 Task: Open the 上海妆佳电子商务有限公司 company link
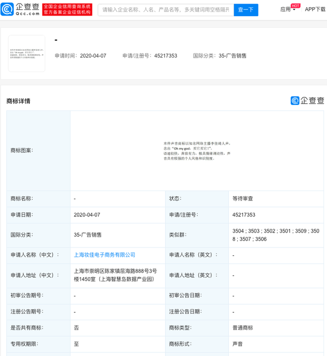(x=104, y=255)
